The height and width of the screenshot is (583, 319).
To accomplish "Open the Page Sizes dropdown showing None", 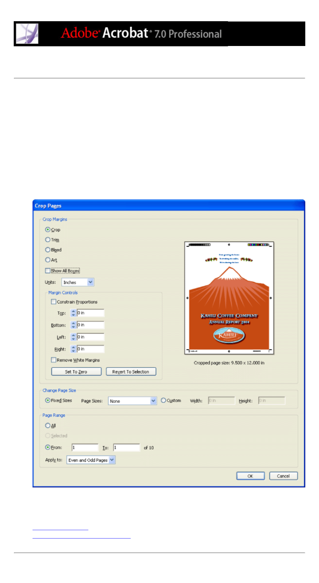I will click(x=132, y=401).
